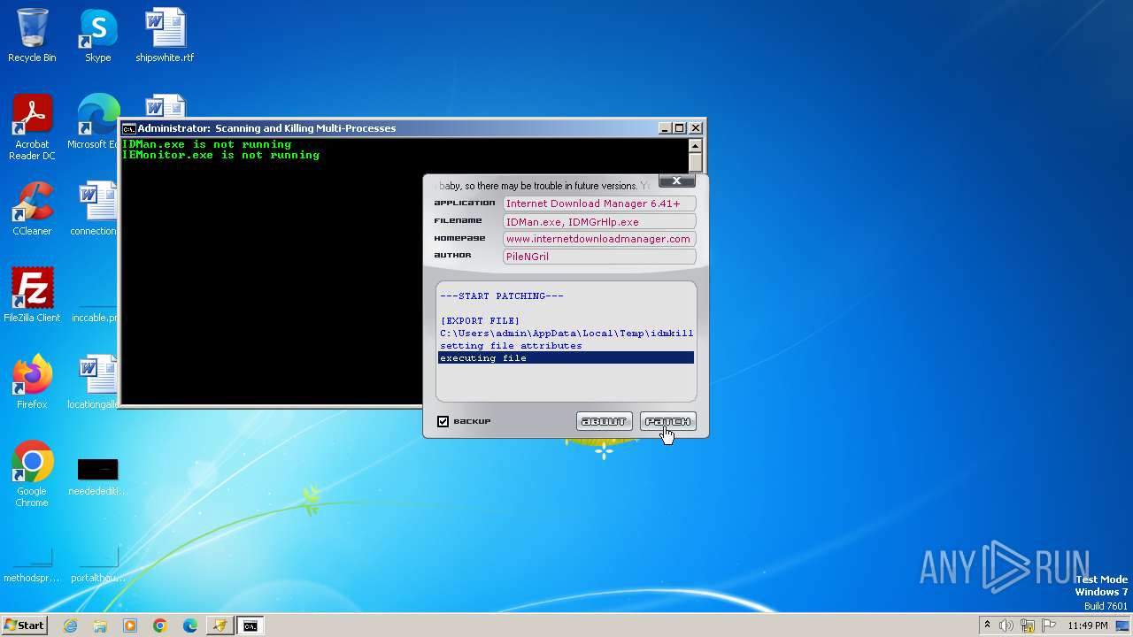Click the network tray icon
The width and height of the screenshot is (1133, 637).
pyautogui.click(x=1028, y=625)
